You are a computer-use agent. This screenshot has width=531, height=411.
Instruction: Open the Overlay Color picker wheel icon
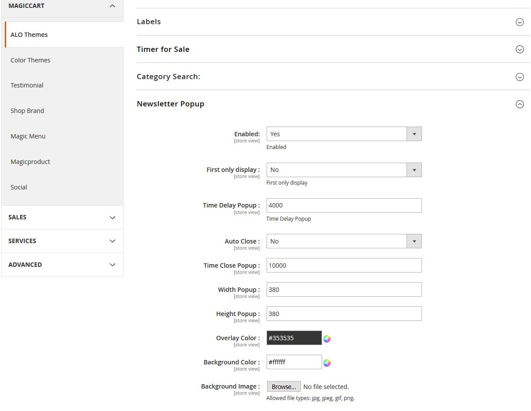coord(327,338)
